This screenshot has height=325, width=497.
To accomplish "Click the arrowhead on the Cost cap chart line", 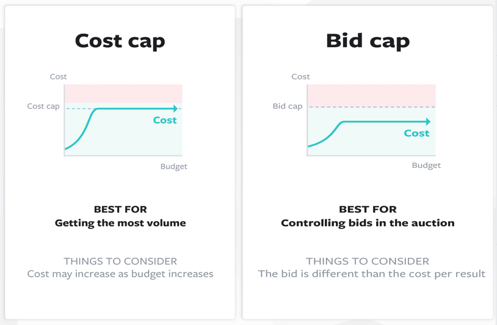I will tap(175, 109).
